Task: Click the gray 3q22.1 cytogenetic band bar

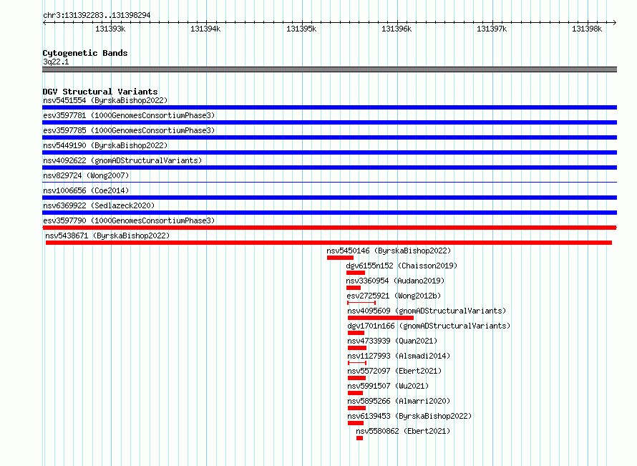Action: (329, 69)
